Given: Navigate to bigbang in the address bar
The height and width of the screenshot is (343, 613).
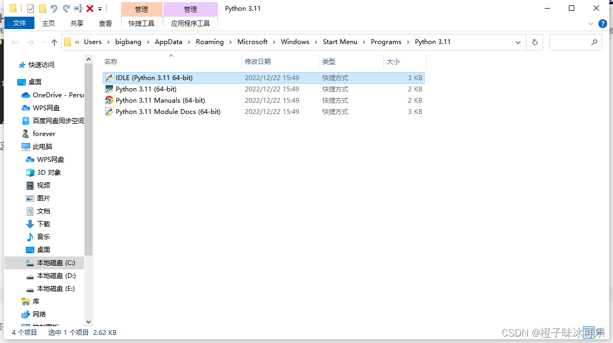Looking at the screenshot, I should (x=128, y=42).
